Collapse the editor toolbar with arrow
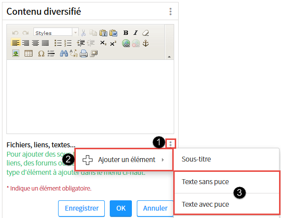Screen dimensions: 281x218 click(169, 57)
